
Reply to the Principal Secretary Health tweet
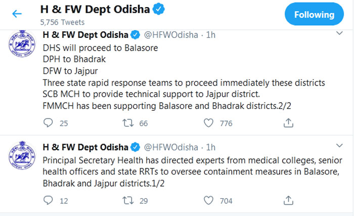(48, 200)
